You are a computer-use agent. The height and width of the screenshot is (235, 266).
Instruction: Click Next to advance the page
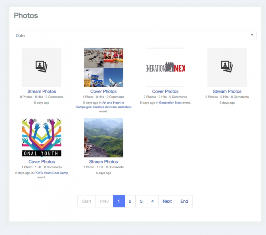point(167,201)
